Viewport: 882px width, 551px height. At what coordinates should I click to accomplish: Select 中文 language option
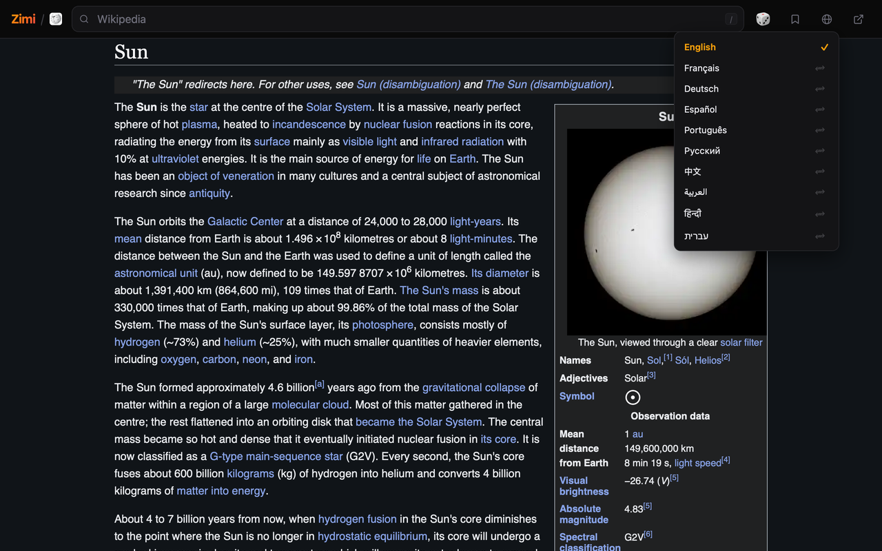click(756, 171)
